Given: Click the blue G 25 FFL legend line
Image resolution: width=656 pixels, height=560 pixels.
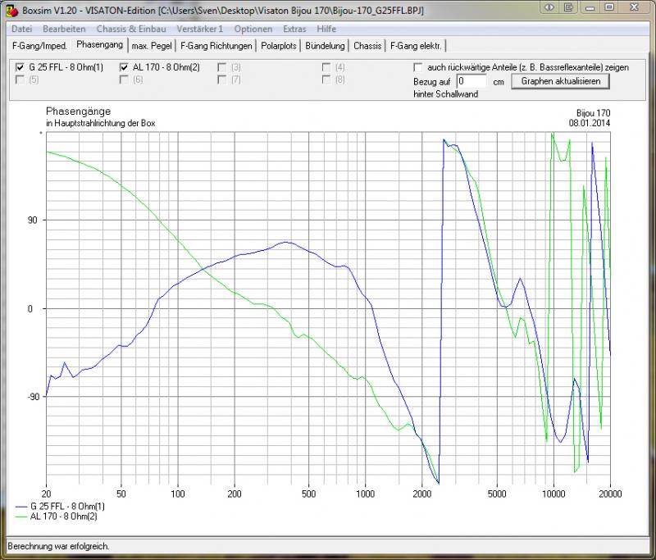Looking at the screenshot, I should click(x=21, y=508).
